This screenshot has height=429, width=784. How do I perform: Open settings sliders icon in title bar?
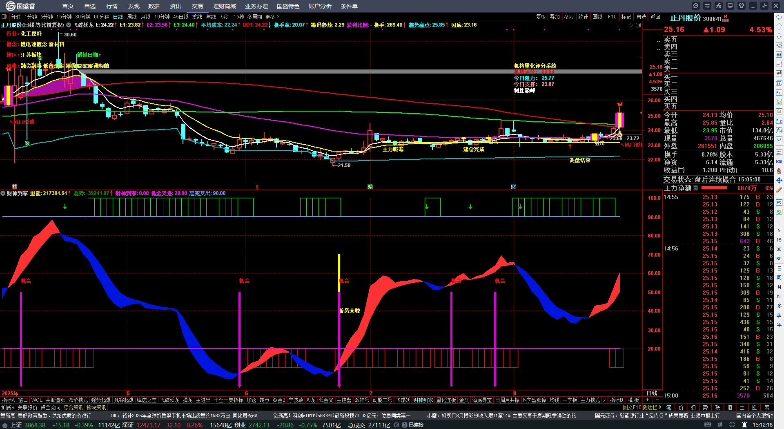[707, 6]
